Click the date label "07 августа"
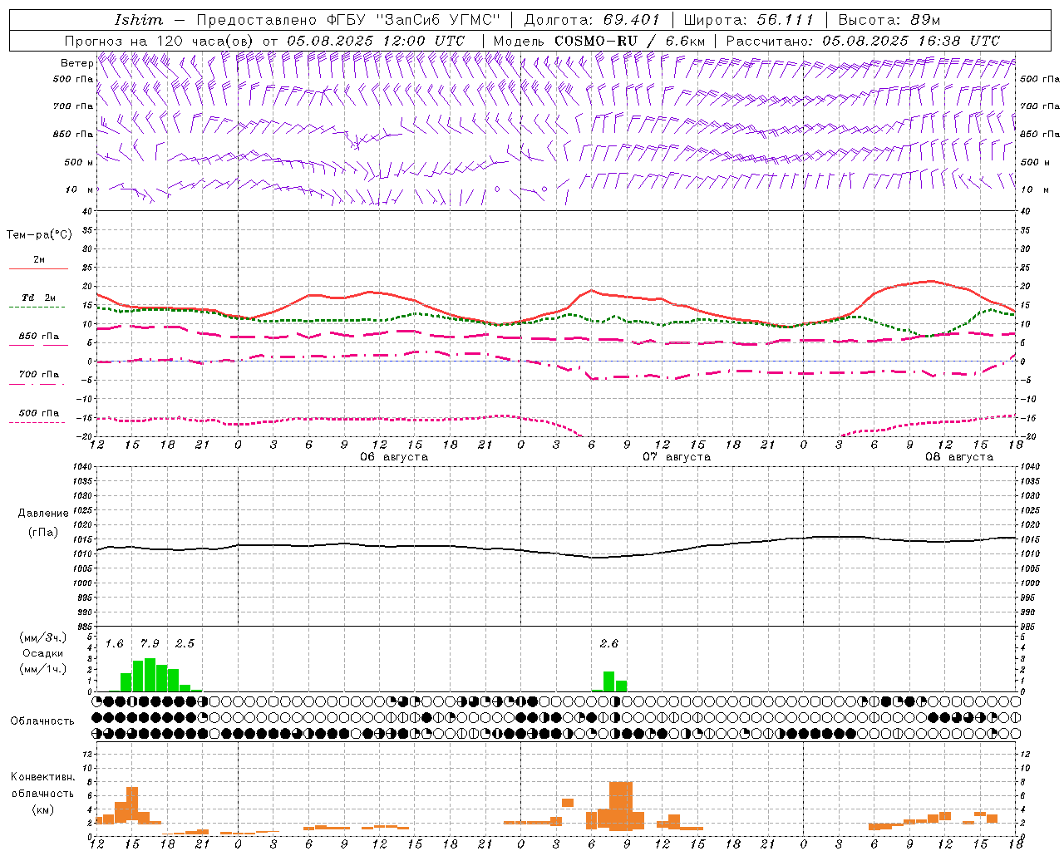The width and height of the screenshot is (1064, 851). (677, 457)
